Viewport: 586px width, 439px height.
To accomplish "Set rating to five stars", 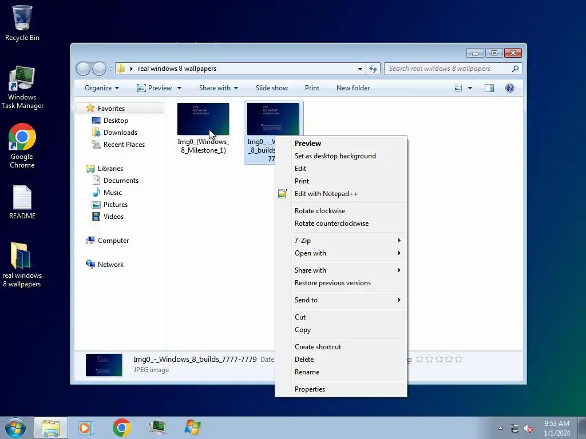I will pos(458,360).
